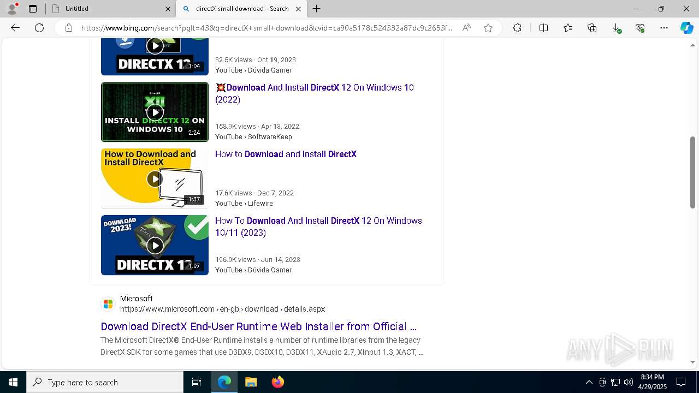Screen dimensions: 699x393
Task: Open the clock and date flyout
Action: click(652, 382)
